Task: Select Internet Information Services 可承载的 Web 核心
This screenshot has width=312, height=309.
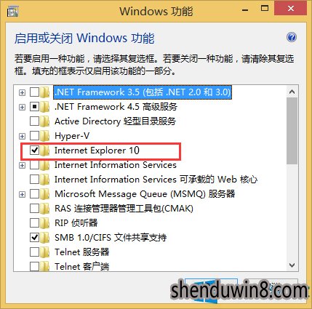Action: [x=156, y=180]
